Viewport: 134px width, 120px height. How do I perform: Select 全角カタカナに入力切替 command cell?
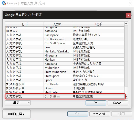coord(98,64)
